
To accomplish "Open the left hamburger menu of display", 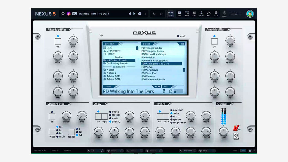I will pos(90,31).
